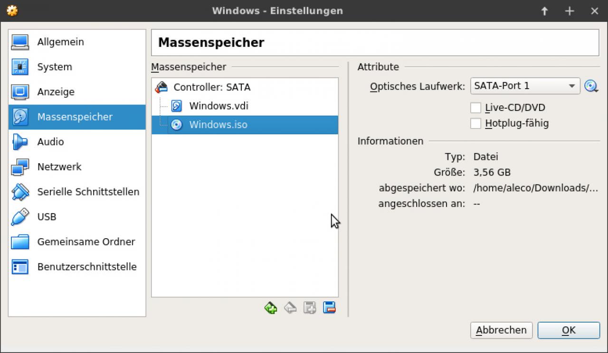
Task: Click the shared folder icon
Action: click(20, 242)
